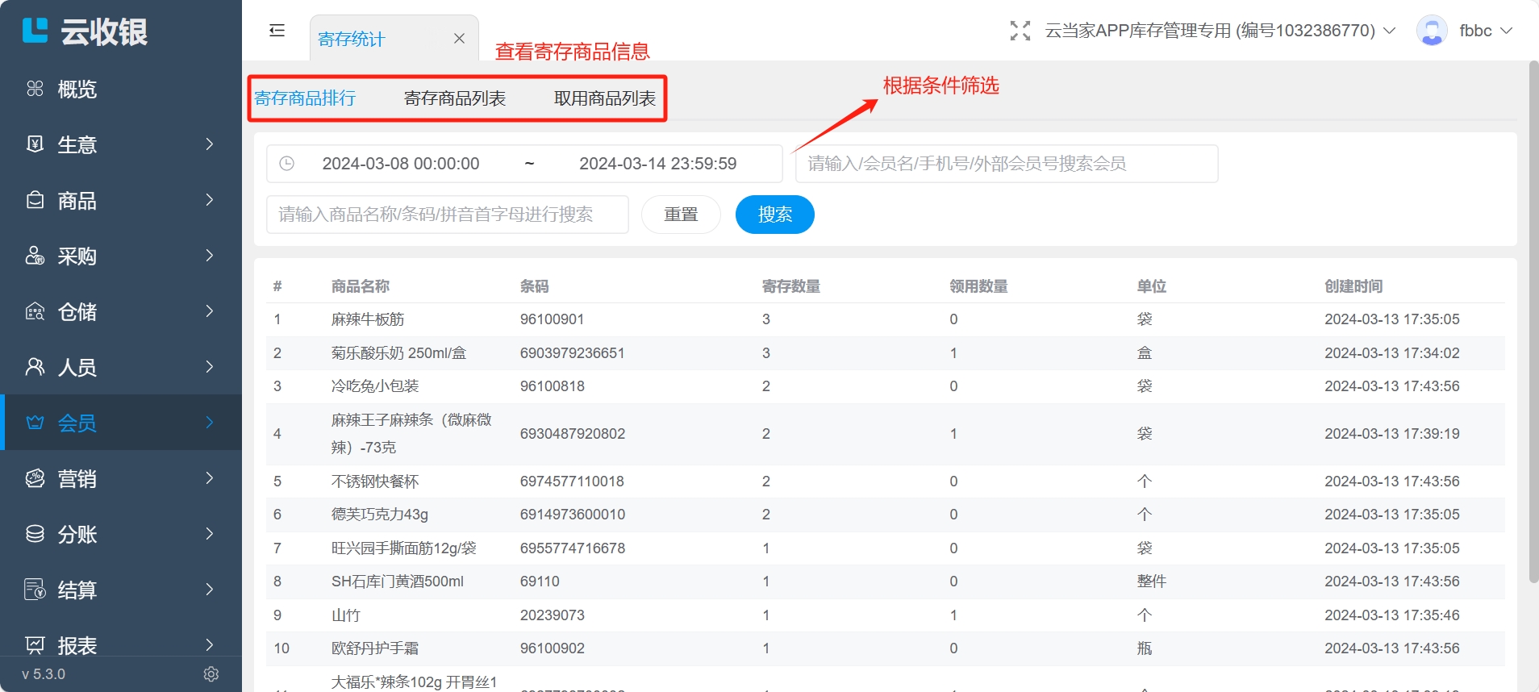Expand the 仓储 sidebar menu

point(121,311)
